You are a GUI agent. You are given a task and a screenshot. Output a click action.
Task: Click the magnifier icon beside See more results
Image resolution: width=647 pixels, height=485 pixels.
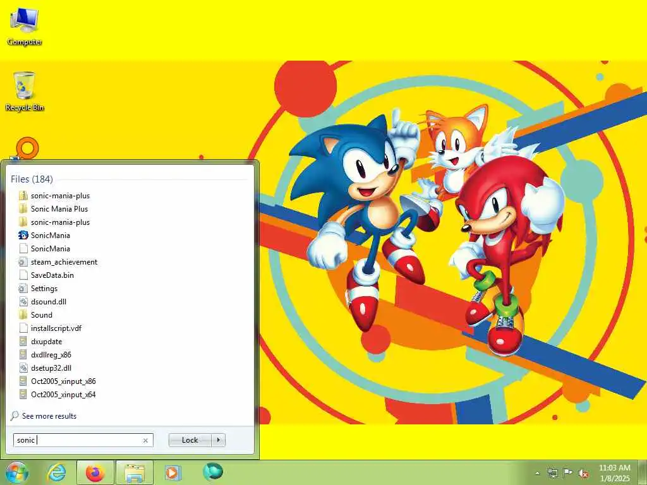coord(15,416)
